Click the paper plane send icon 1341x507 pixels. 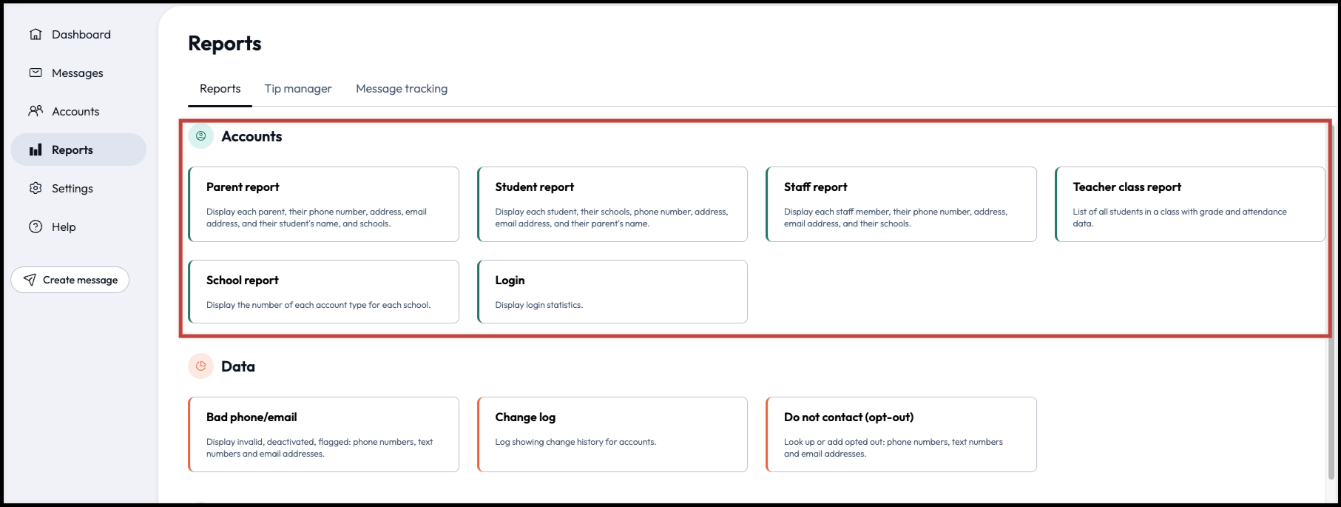coord(30,280)
